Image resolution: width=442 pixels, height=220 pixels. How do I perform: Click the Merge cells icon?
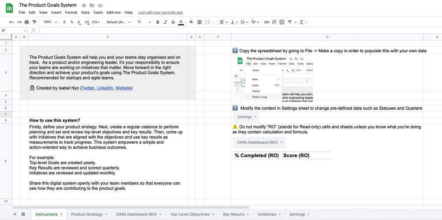[208, 22]
